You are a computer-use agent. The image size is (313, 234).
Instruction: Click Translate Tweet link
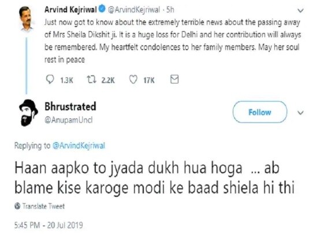pos(43,206)
